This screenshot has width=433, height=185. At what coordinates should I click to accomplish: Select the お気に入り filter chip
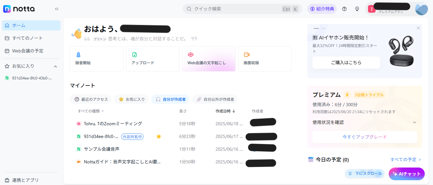[131, 99]
